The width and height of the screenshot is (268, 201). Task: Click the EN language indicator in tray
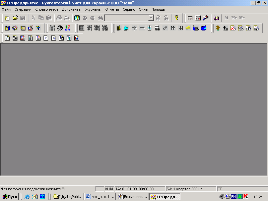[233, 197]
